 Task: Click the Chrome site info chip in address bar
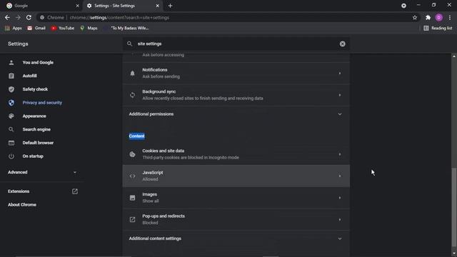52,17
